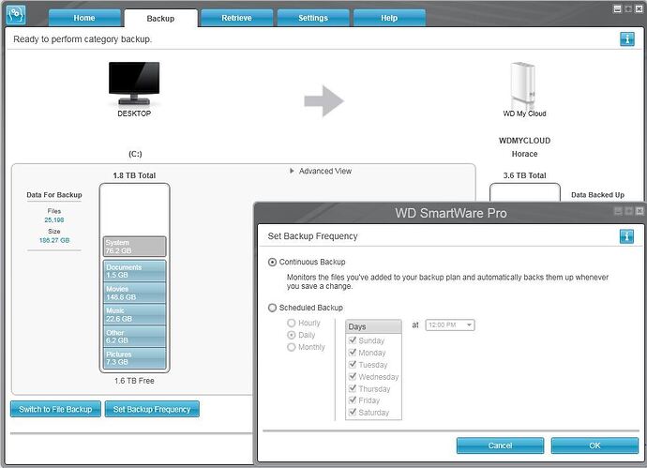Select the Music 22.6 GB category
647x468 pixels.
(134, 315)
